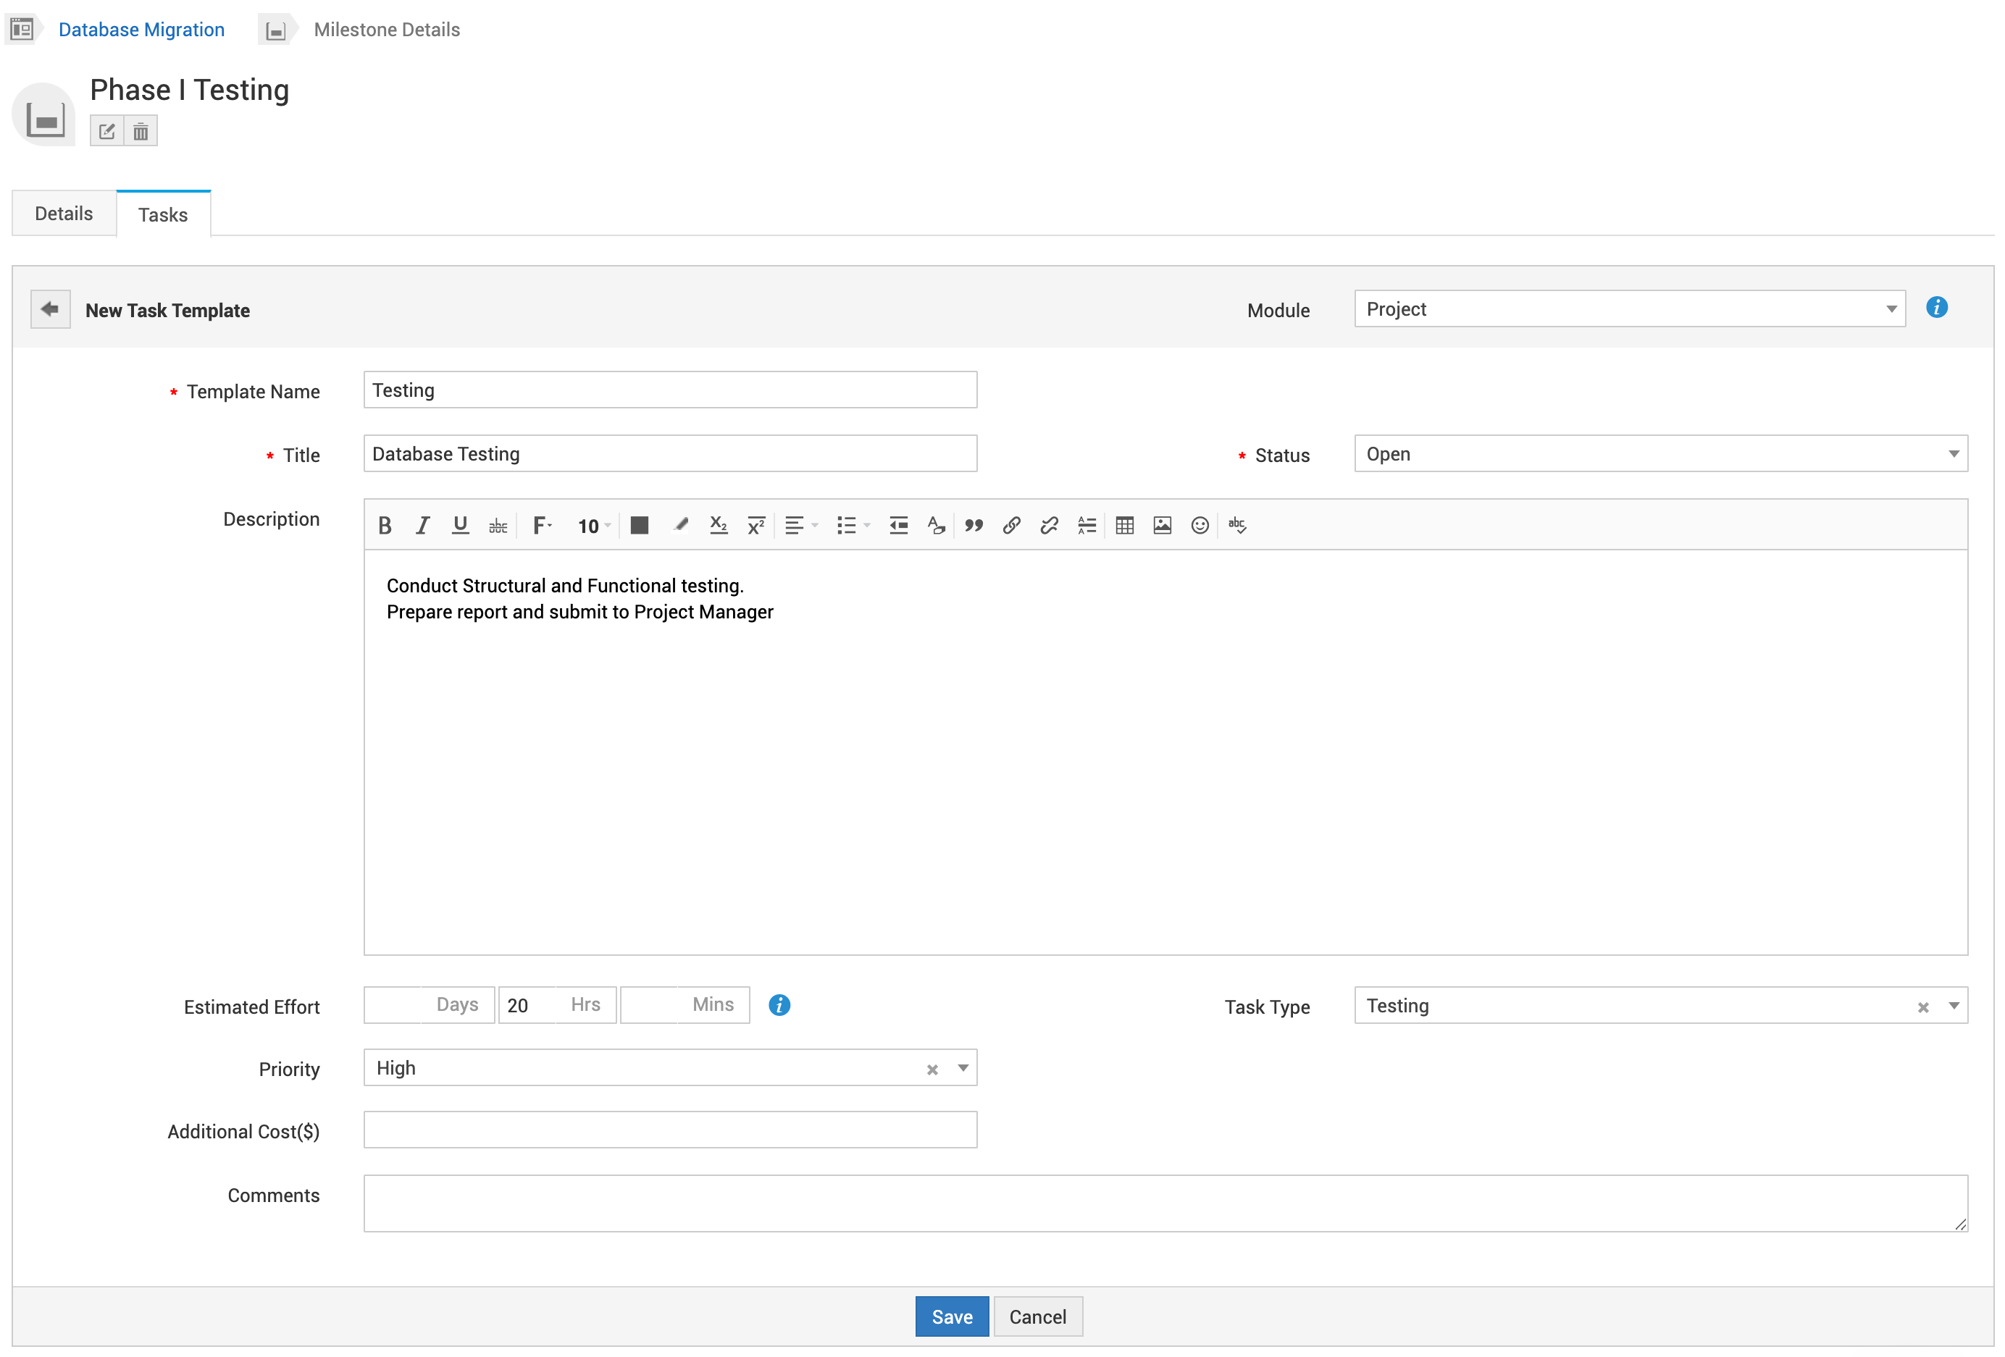Click the blockquote quotation icon

coord(974,526)
